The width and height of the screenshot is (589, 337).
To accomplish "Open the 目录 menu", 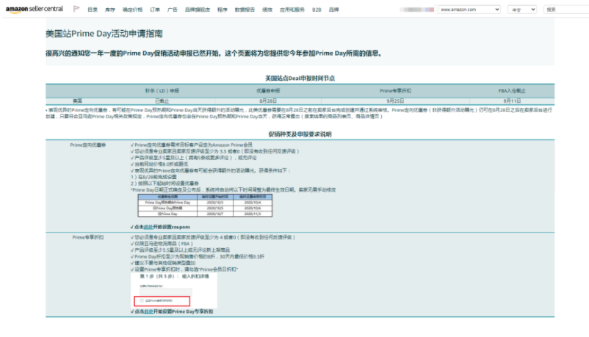I will (93, 10).
